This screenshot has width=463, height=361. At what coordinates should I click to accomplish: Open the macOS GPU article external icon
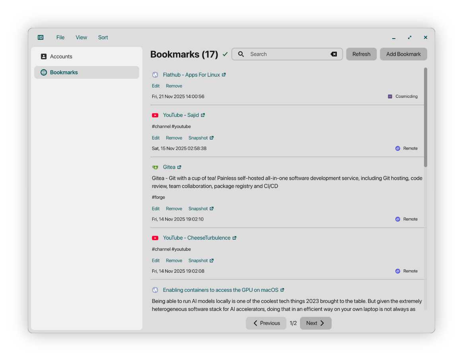click(282, 290)
